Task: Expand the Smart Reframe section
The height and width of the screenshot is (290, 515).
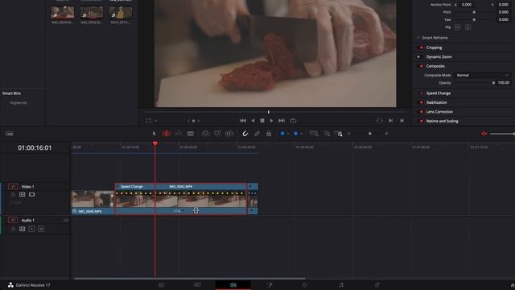Action: (418, 38)
